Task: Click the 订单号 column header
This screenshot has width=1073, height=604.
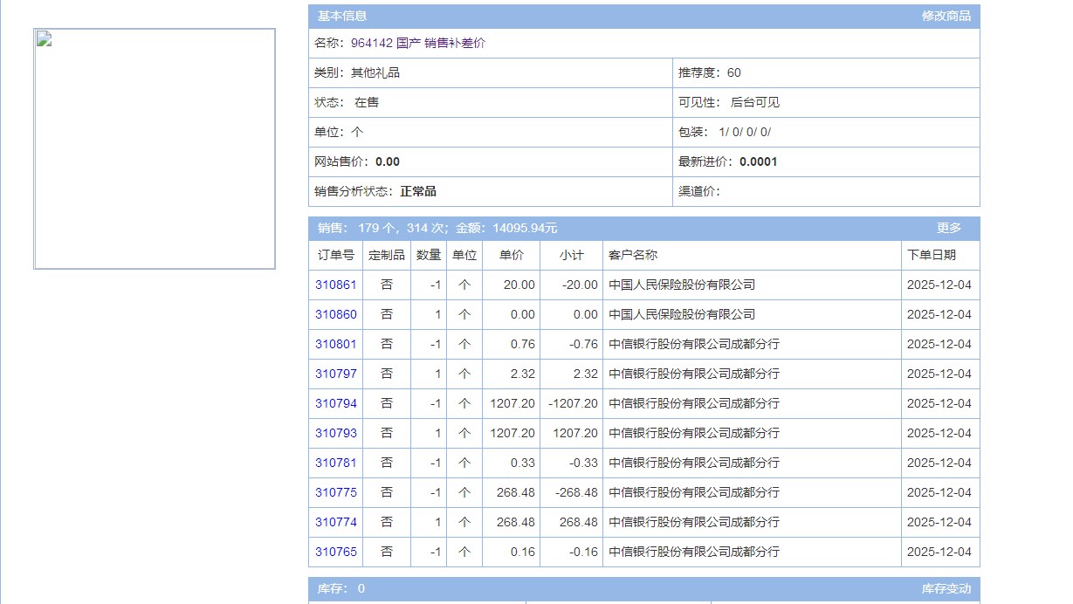Action: click(335, 255)
